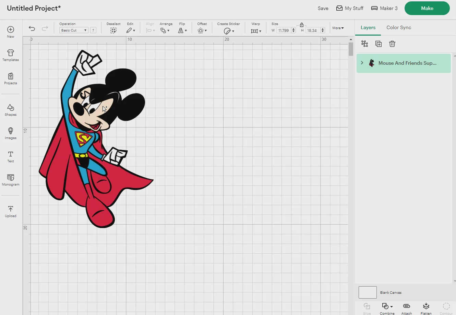Click the operation help question mark
456x315 pixels.
pyautogui.click(x=93, y=30)
